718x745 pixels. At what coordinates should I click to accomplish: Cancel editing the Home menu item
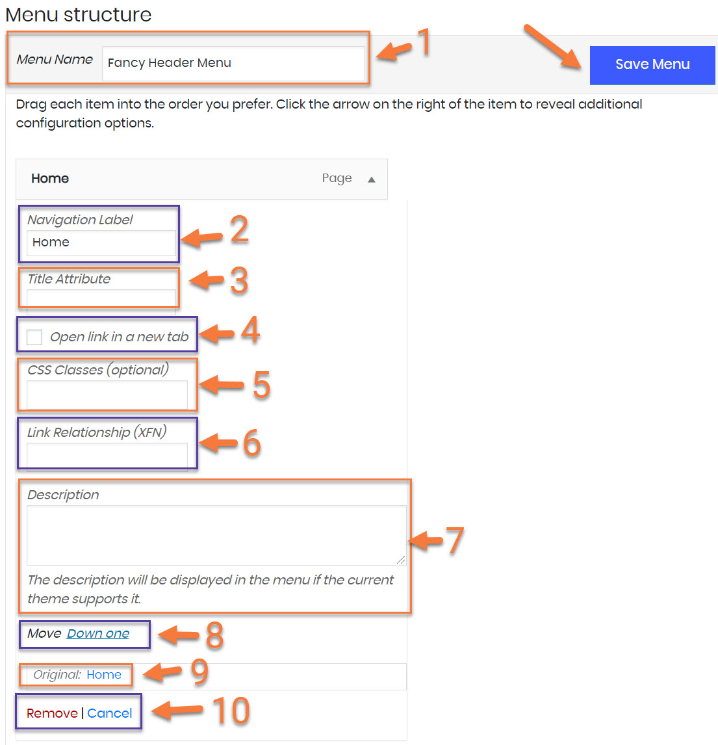coord(110,713)
